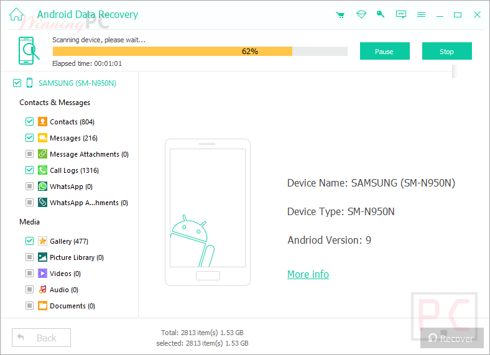Click the 62% scan progress bar
Screen dimensions: 490x355
click(x=200, y=51)
